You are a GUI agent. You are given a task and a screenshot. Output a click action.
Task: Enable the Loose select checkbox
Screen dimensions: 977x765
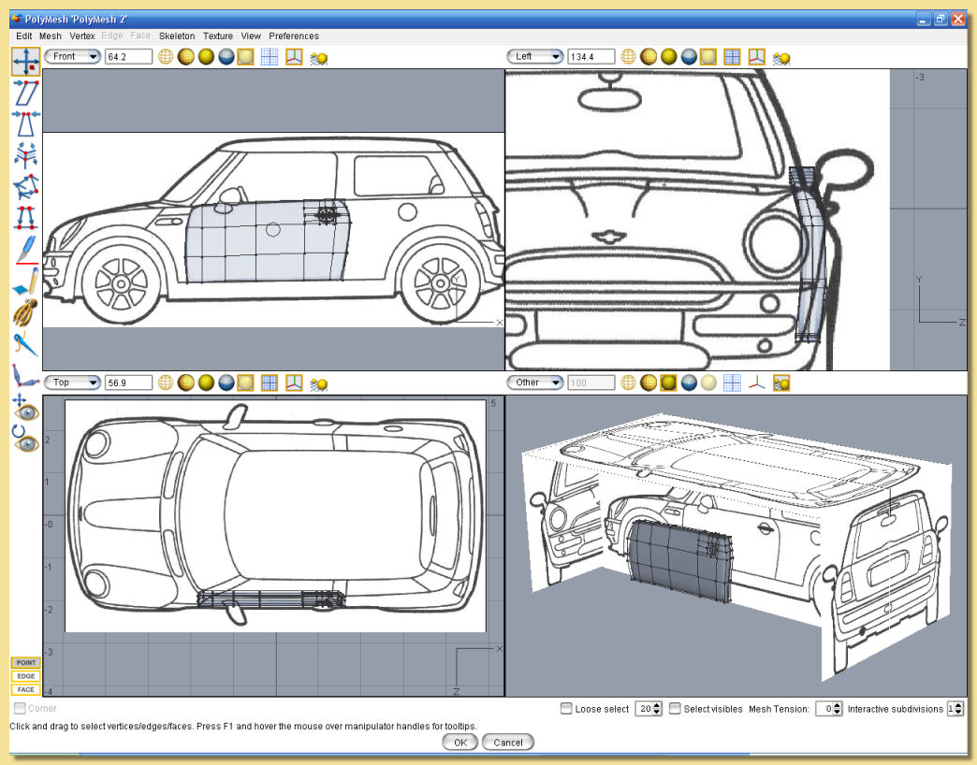point(566,709)
